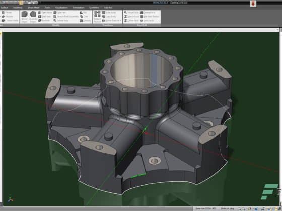Select the Chamfer Edges tool
Viewport: 282px width, 211px height.
[33, 17]
